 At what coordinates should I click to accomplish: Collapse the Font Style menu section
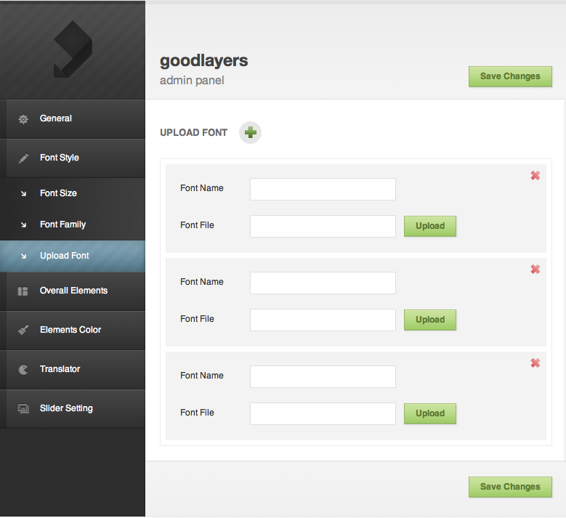[x=60, y=158]
